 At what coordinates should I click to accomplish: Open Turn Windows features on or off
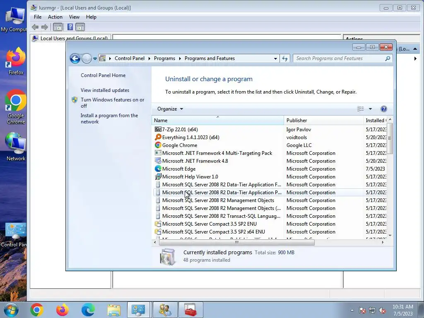coord(112,103)
